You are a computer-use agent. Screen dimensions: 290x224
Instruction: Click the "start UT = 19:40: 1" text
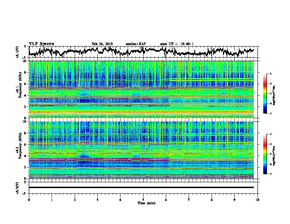coord(177,44)
